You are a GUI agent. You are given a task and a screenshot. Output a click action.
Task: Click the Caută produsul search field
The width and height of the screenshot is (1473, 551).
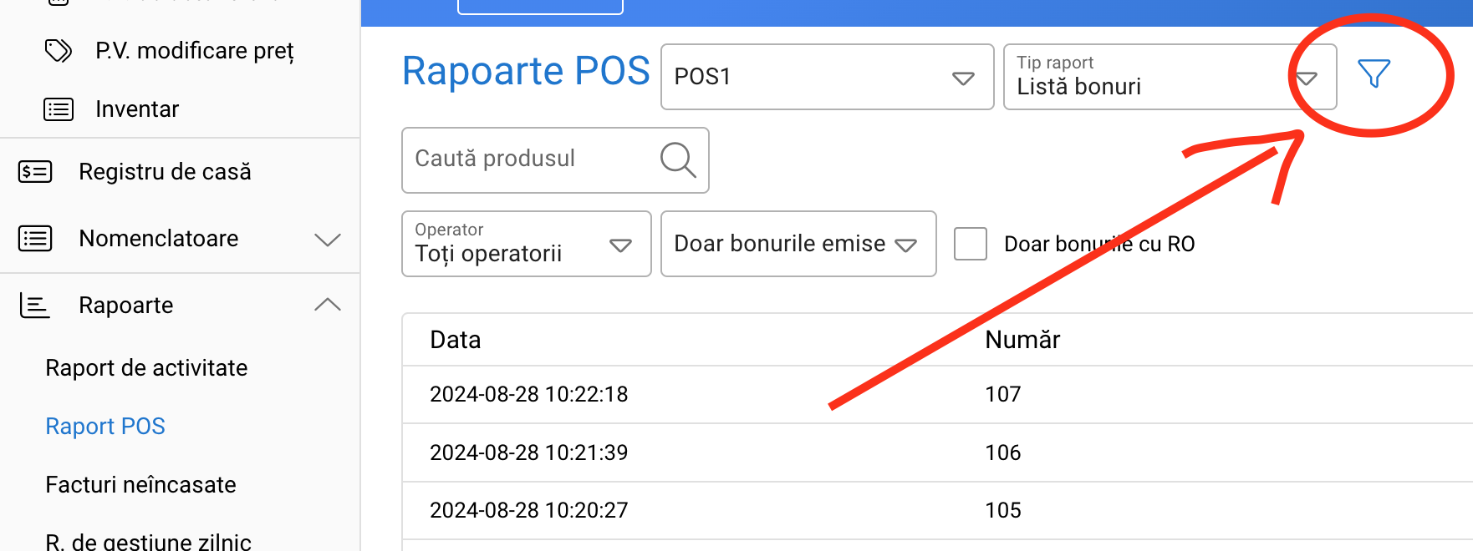click(x=555, y=160)
